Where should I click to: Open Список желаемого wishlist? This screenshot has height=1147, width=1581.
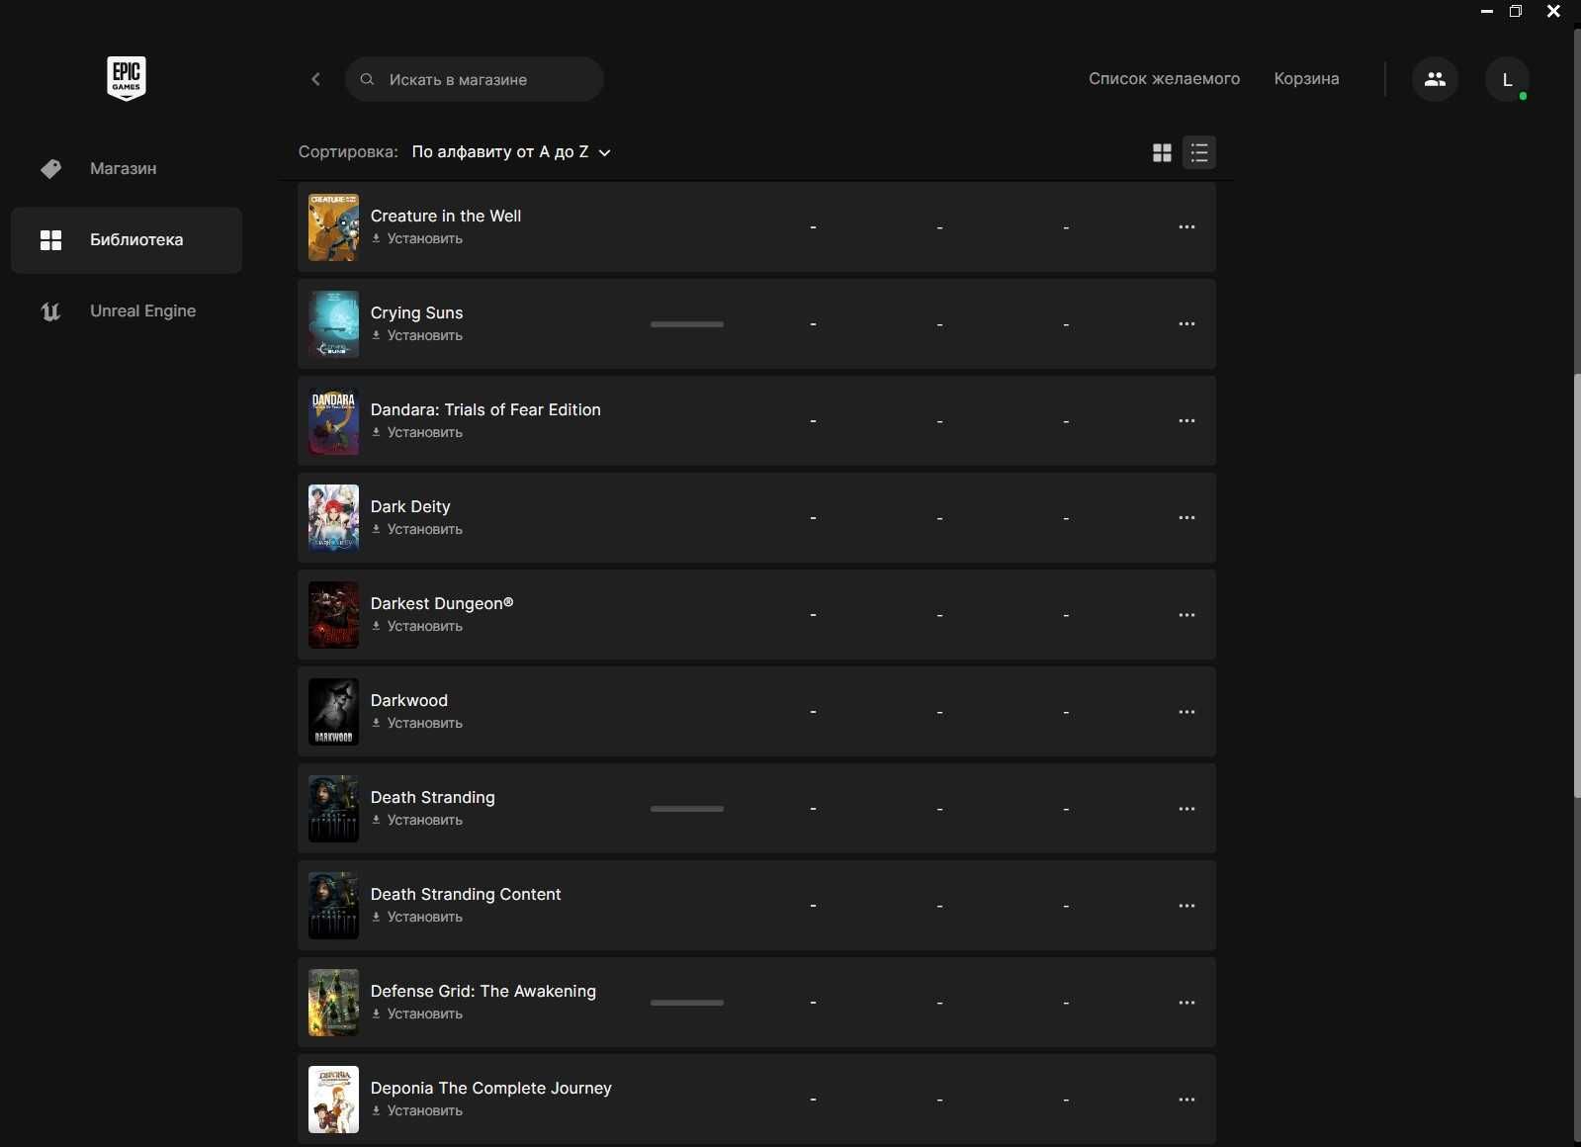1164,79
